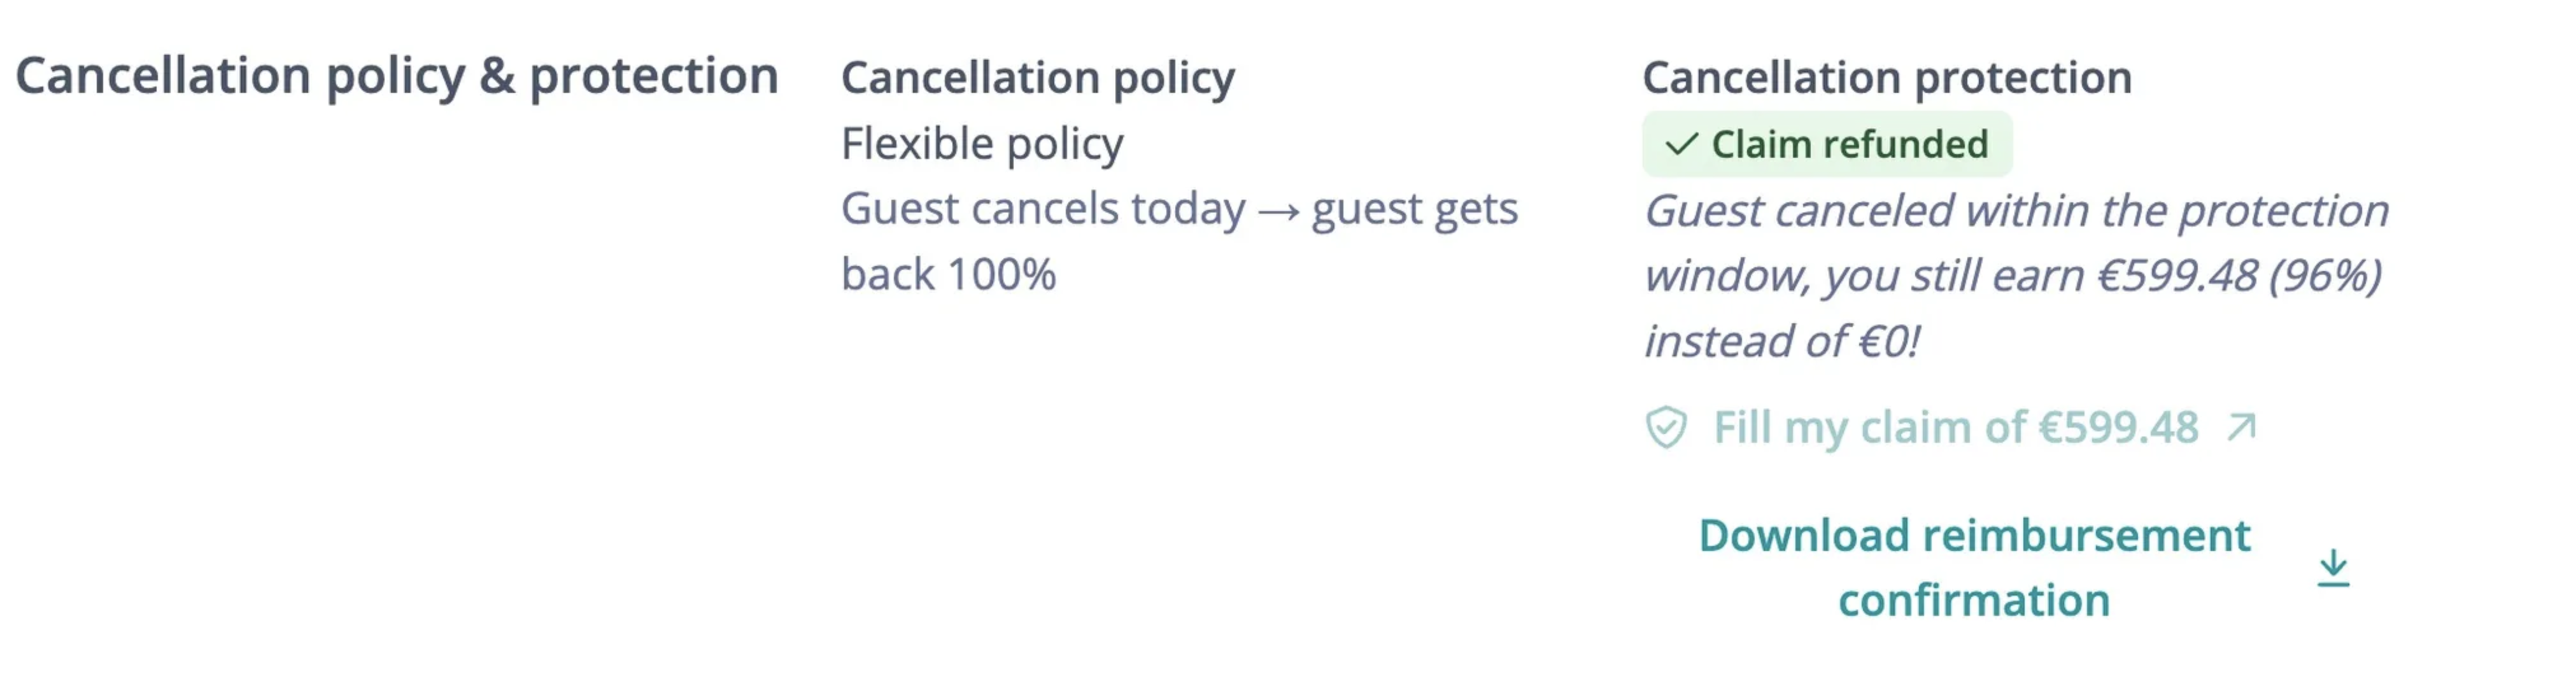Click the right arrow in the guest cancels line
The height and width of the screenshot is (691, 2576).
point(1278,211)
